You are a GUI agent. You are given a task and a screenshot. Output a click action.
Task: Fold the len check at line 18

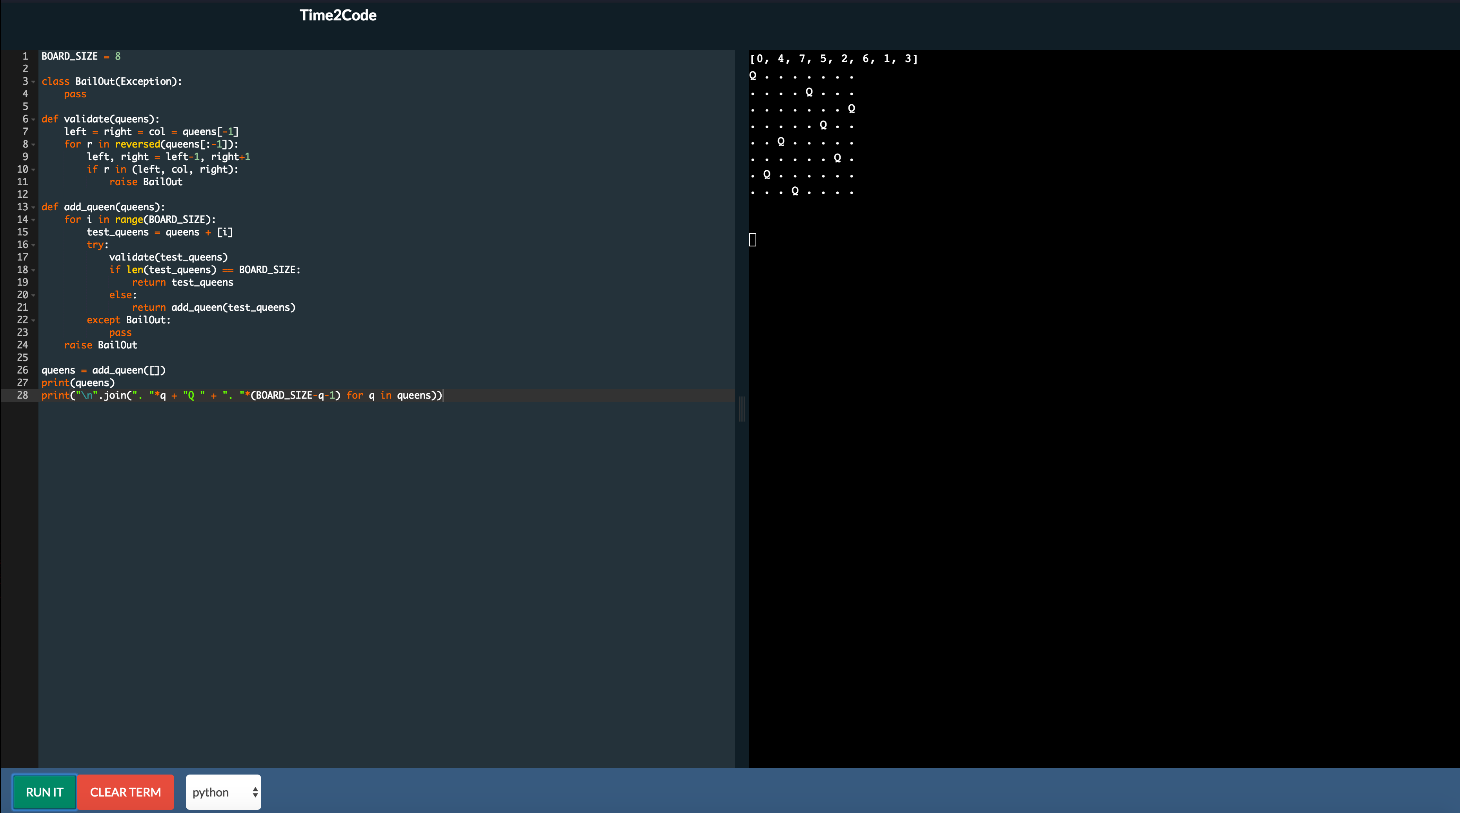click(x=33, y=270)
